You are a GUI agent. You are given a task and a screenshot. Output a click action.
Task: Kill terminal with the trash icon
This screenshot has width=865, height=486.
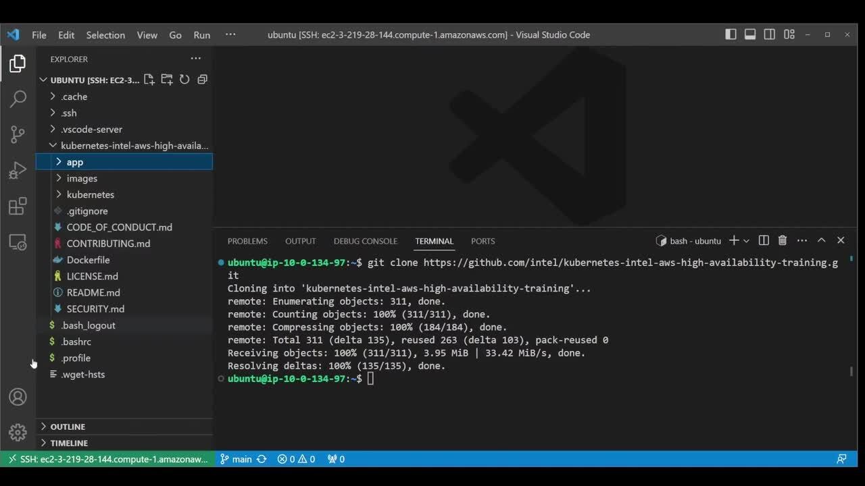tap(783, 240)
